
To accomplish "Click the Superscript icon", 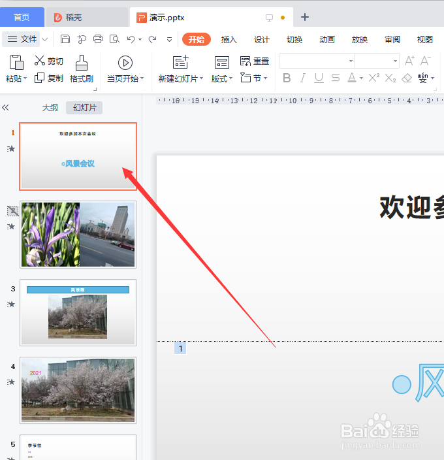I will pos(374,78).
